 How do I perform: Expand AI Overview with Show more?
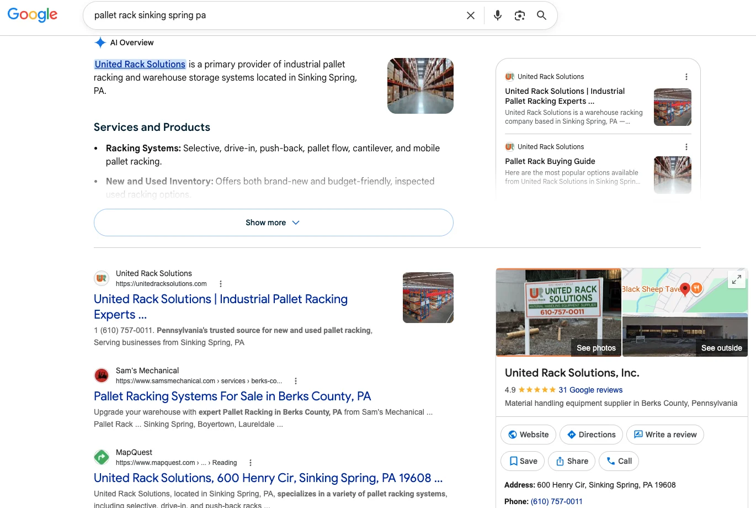[274, 223]
